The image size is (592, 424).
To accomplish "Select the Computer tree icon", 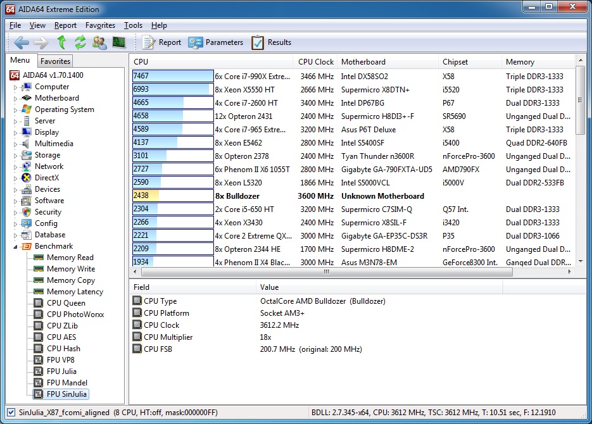I will 27,87.
